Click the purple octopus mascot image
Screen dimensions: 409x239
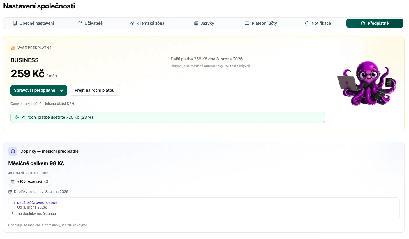[367, 83]
